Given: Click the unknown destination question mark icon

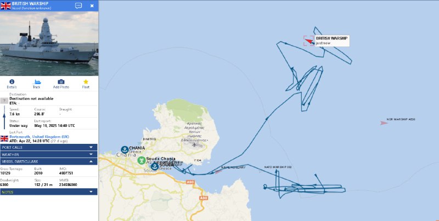Looking at the screenshot, I should point(4,101).
